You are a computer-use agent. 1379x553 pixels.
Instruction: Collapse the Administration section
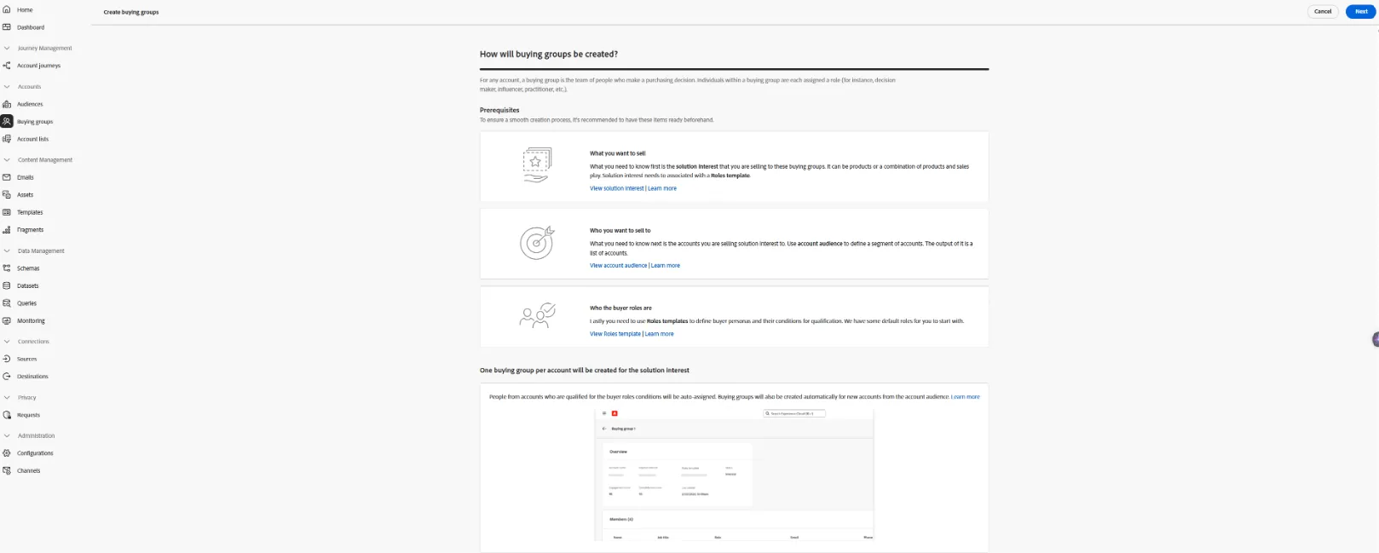tap(7, 435)
